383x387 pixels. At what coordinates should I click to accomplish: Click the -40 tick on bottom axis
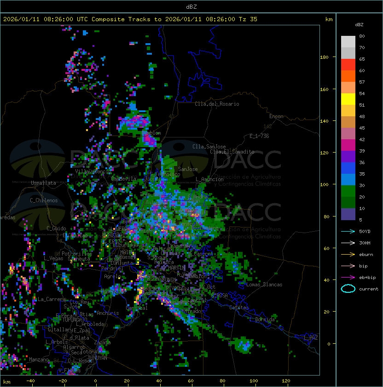coord(30,381)
